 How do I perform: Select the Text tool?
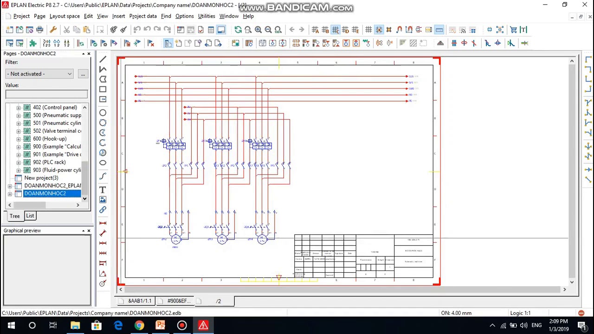(103, 189)
